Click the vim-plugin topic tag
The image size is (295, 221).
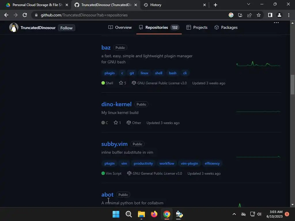[x=189, y=163]
